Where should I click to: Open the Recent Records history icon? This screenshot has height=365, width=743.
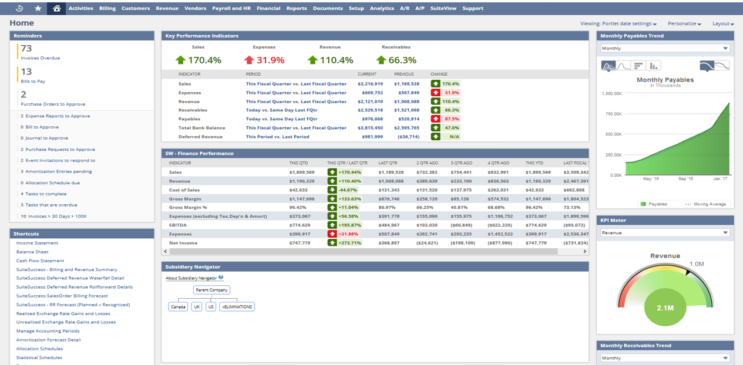19,8
